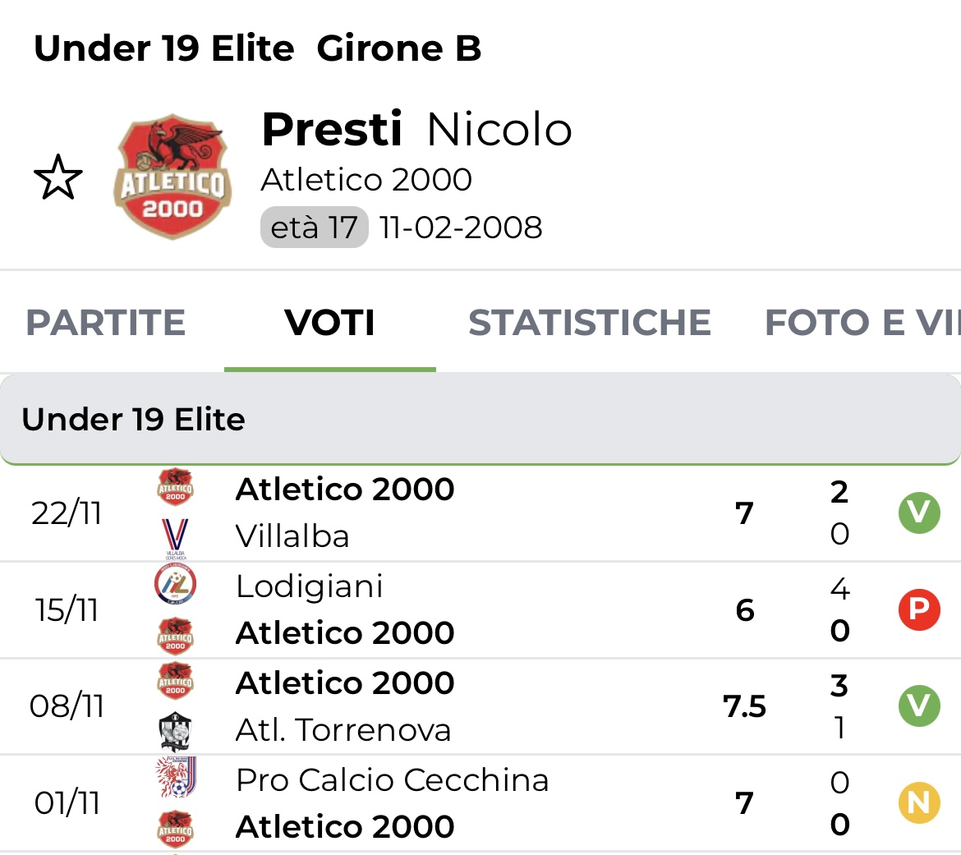This screenshot has width=961, height=855.
Task: Click the Under 19 Elite section header
Action: [480, 420]
